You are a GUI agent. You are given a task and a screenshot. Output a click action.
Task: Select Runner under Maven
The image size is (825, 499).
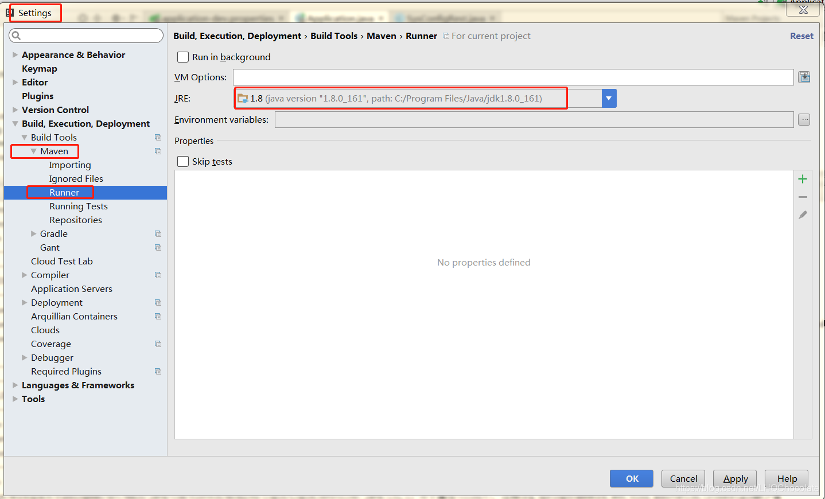point(64,193)
